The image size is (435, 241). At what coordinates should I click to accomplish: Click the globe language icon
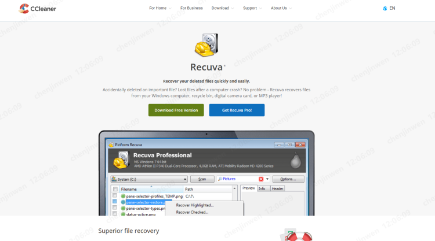(x=385, y=8)
